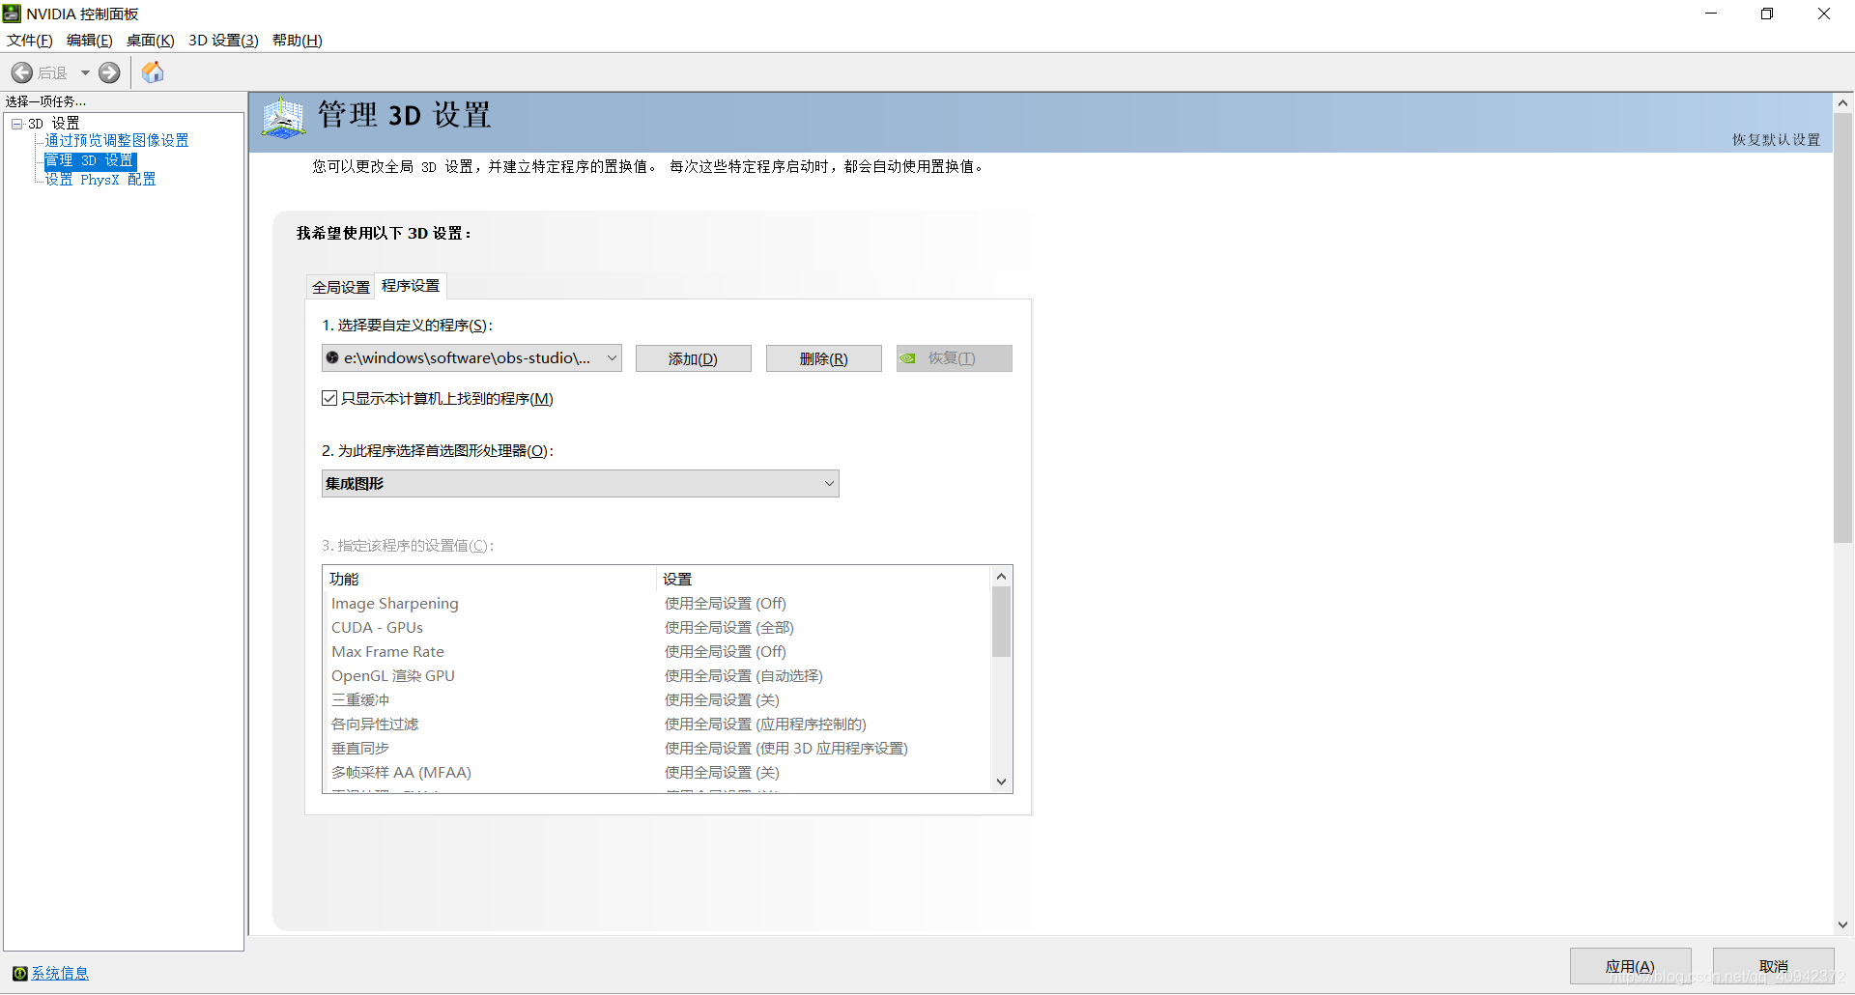Screen dimensions: 1855x995
Task: Open the 3D 设置(3) menu
Action: [x=223, y=41]
